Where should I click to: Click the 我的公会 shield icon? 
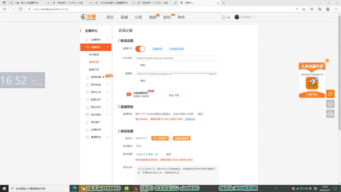tap(87, 92)
